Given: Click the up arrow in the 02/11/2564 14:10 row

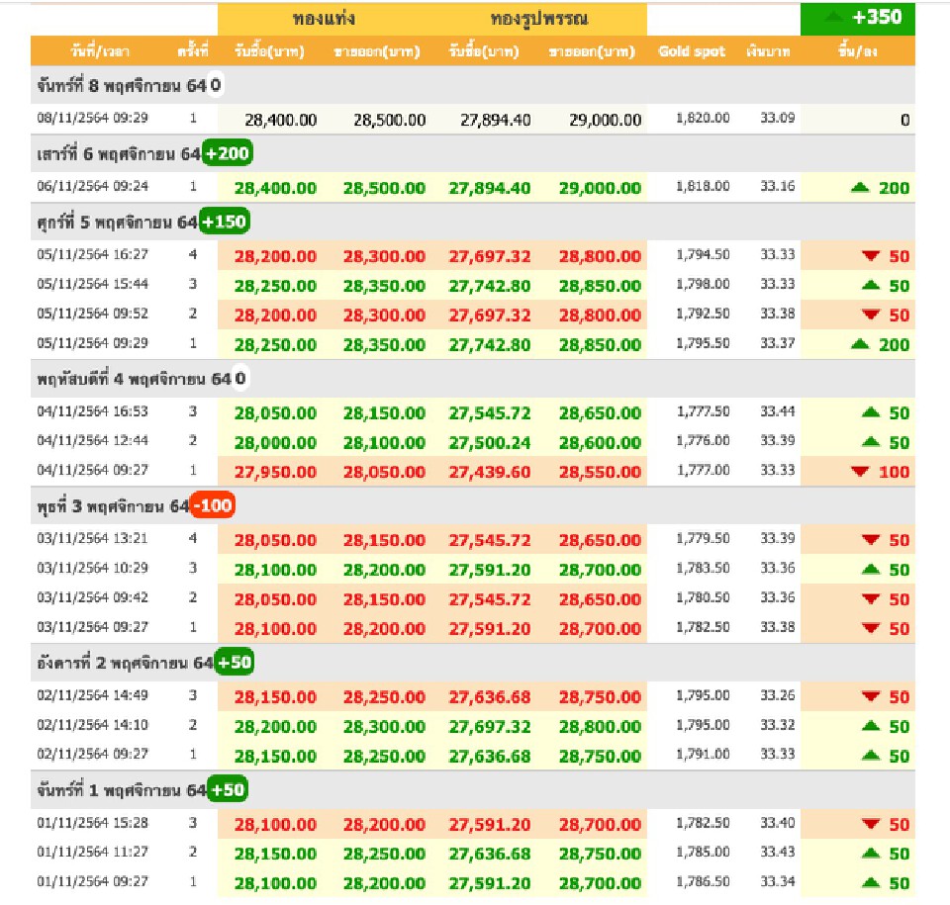Looking at the screenshot, I should tap(871, 725).
